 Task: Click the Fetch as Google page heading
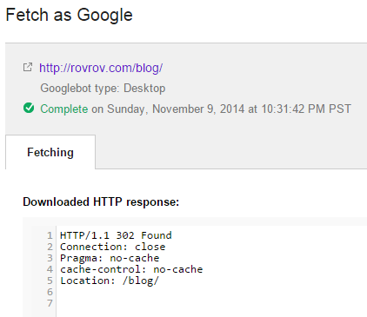tap(69, 15)
